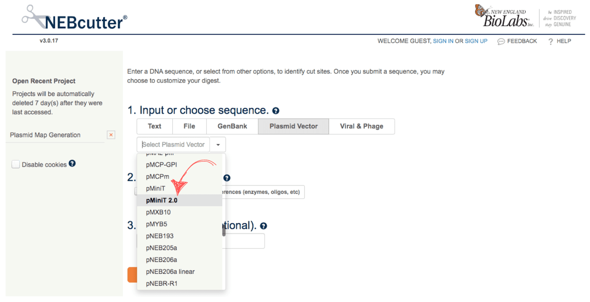Click help icon beside Input or choose sequence

click(x=275, y=111)
